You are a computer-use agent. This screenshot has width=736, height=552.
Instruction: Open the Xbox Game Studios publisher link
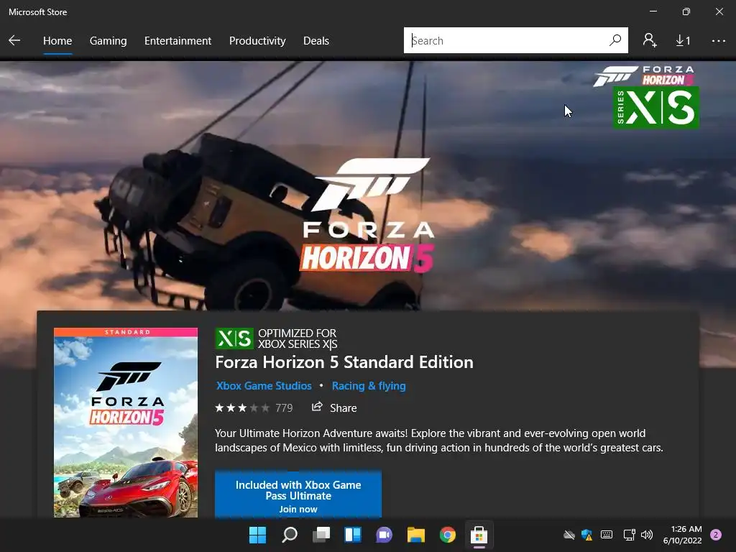264,386
